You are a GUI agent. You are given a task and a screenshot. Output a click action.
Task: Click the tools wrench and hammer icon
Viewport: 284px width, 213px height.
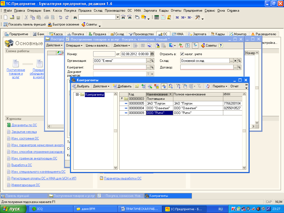tap(197, 17)
